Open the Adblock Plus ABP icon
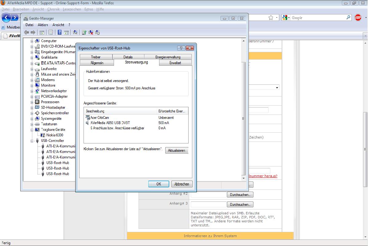368x246 pixels. [358, 18]
